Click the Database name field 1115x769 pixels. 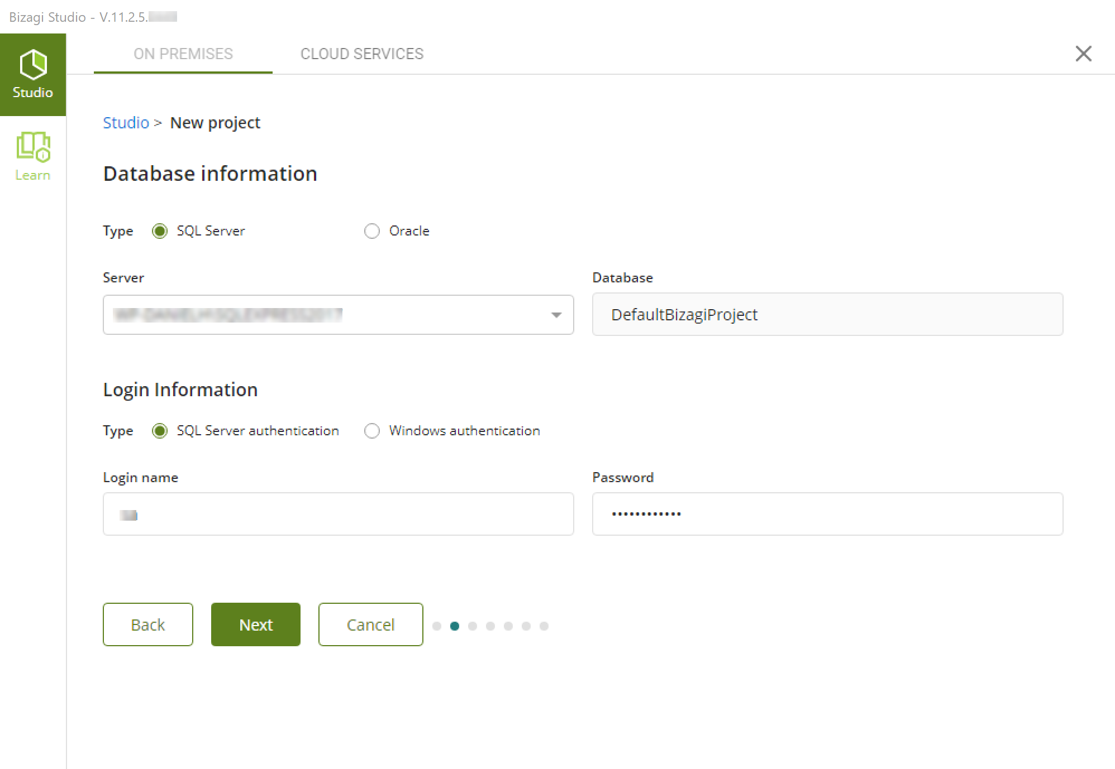827,314
